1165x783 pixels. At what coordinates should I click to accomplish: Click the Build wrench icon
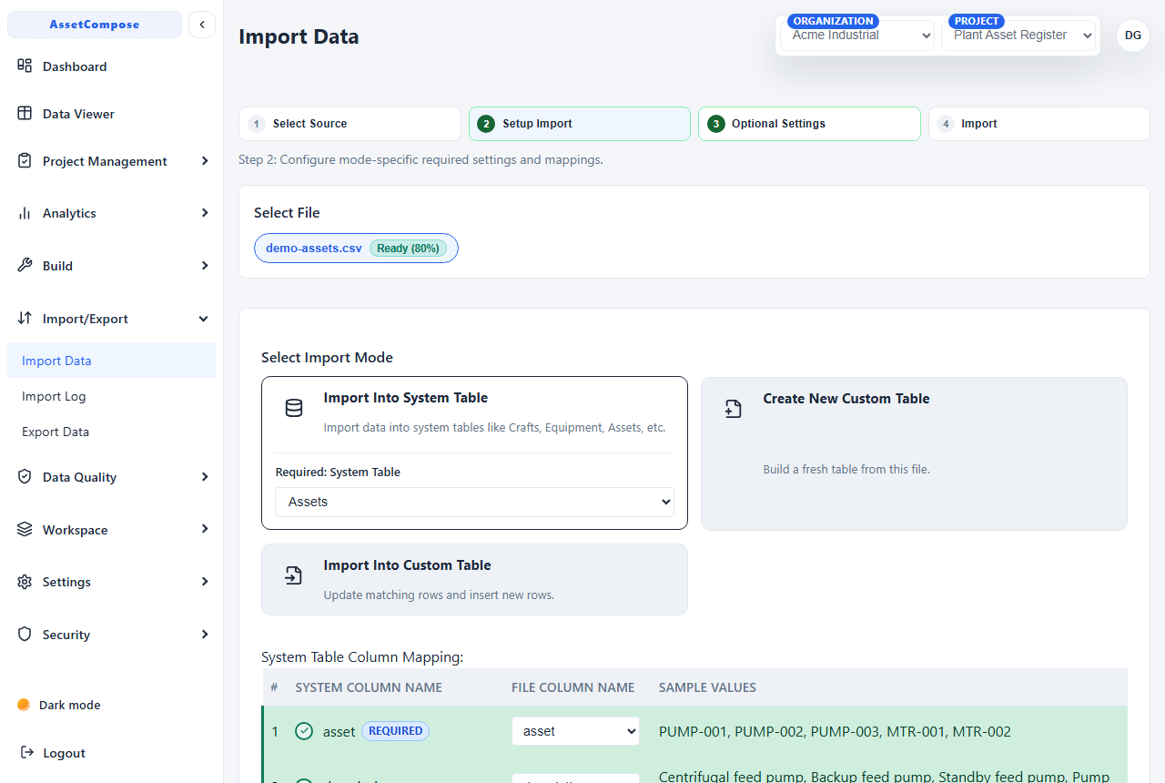(25, 266)
